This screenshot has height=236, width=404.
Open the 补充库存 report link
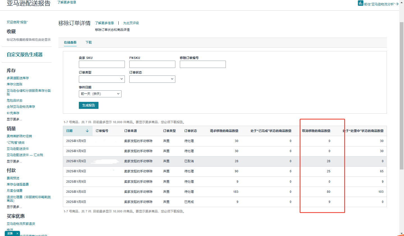[x=13, y=113]
